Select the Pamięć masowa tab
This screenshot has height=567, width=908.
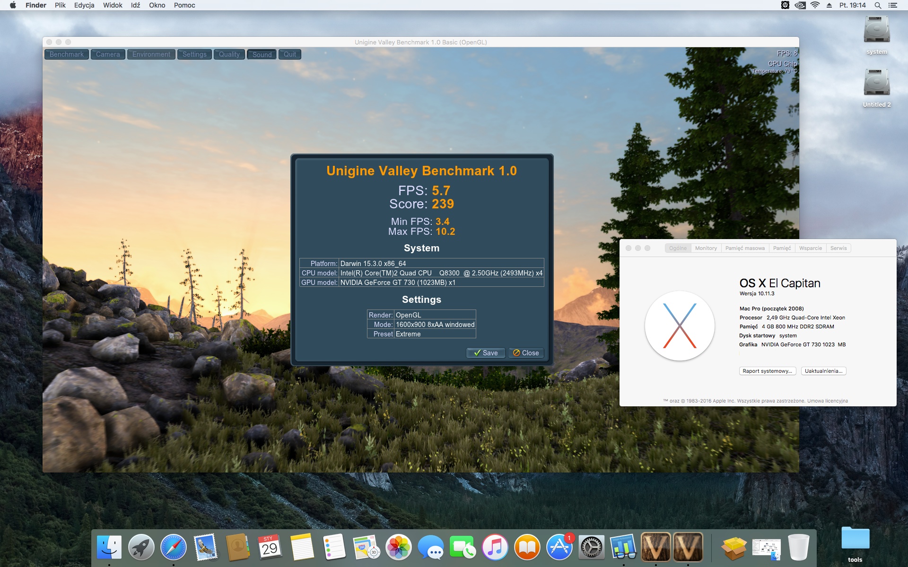point(745,248)
